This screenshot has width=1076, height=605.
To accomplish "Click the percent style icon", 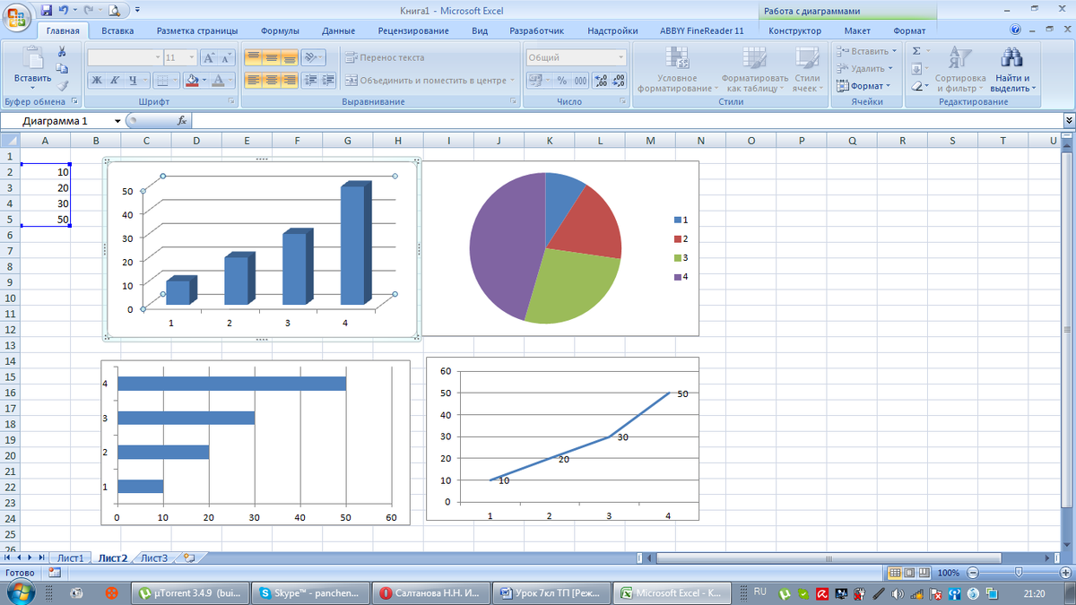I will click(x=561, y=81).
